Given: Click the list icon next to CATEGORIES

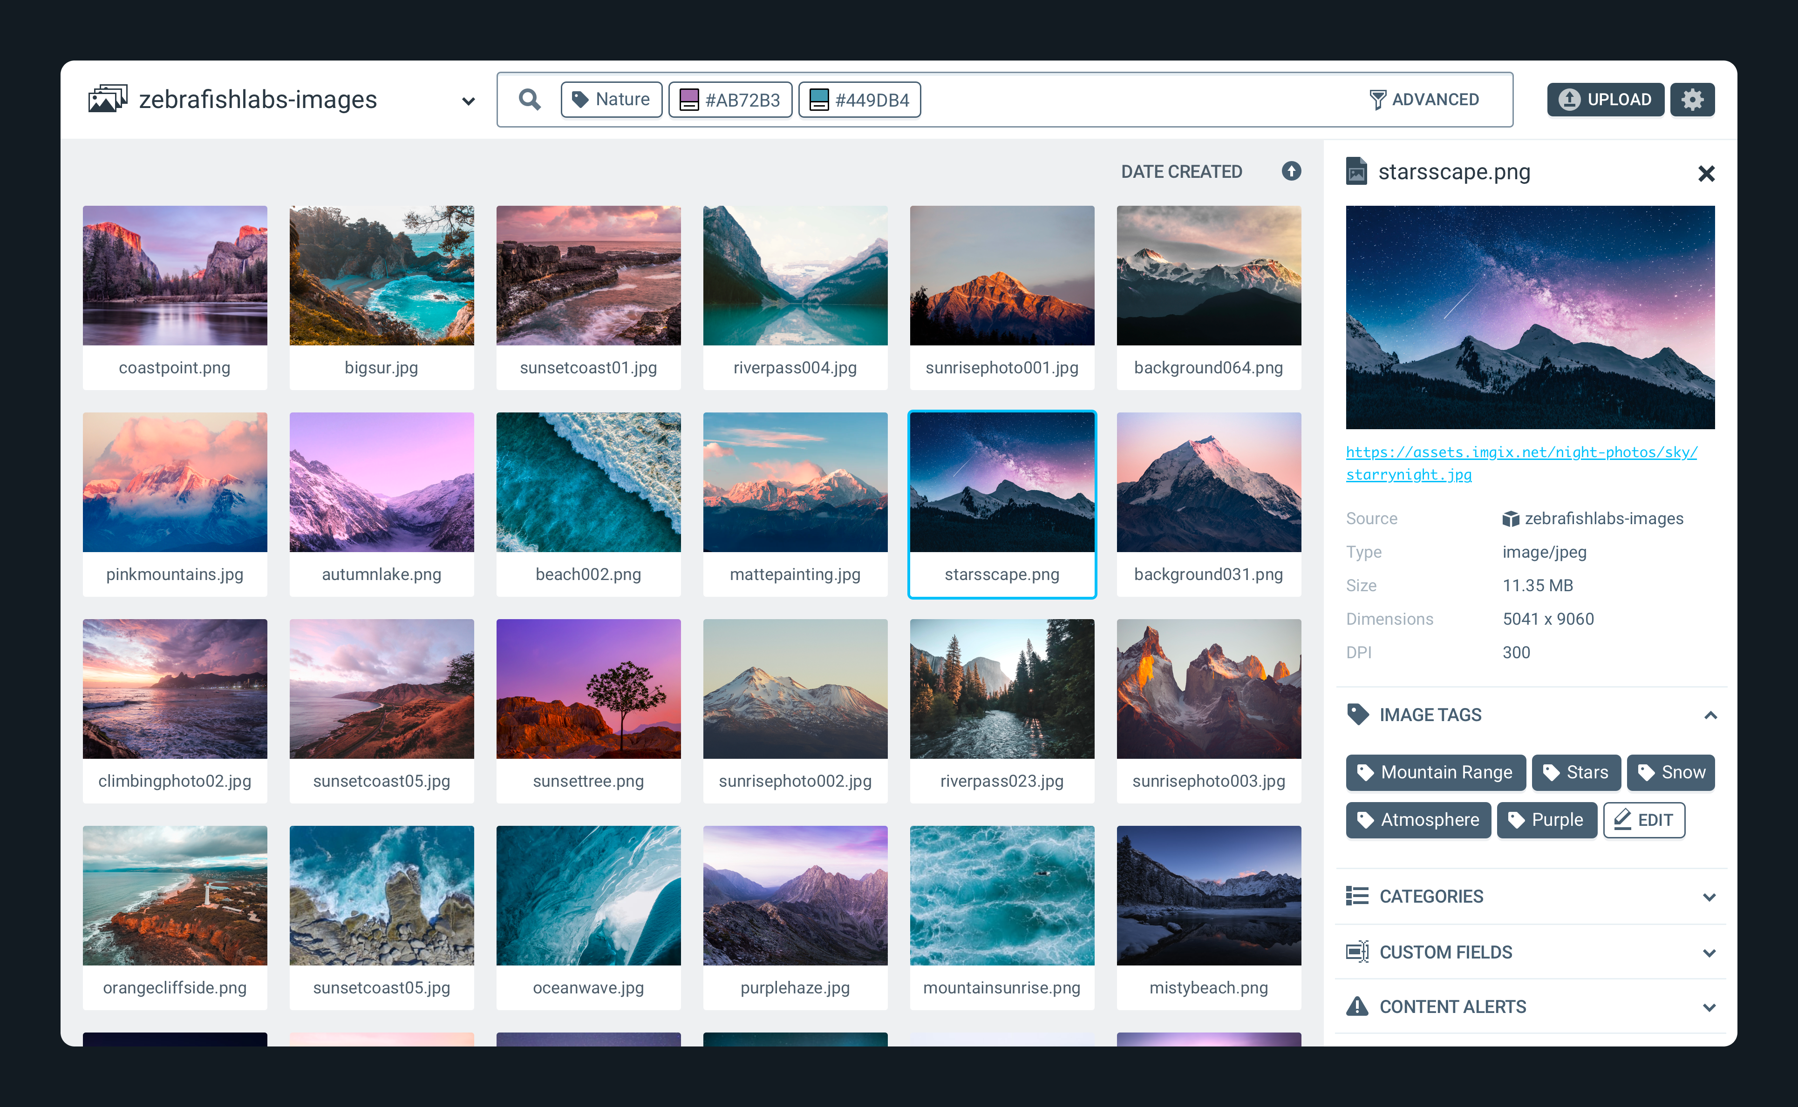Looking at the screenshot, I should 1358,895.
